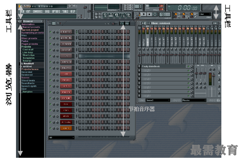
Task: Adjust the main pitch slider in toolbar
Action: click(89, 11)
